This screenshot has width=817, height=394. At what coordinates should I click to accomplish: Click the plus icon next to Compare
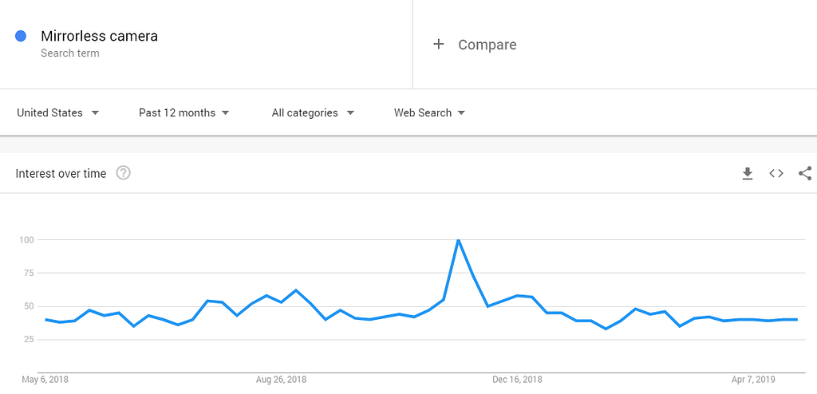click(x=439, y=45)
